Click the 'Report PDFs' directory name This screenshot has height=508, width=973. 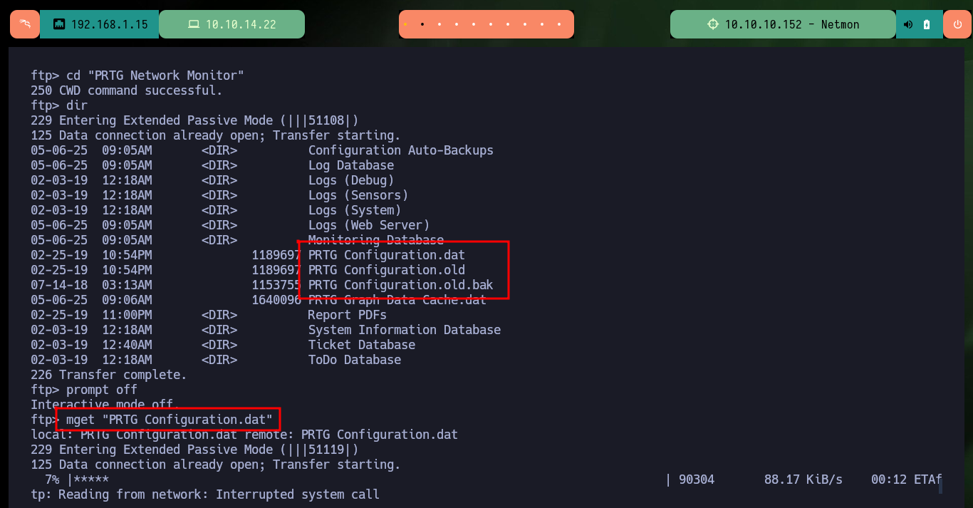point(348,315)
